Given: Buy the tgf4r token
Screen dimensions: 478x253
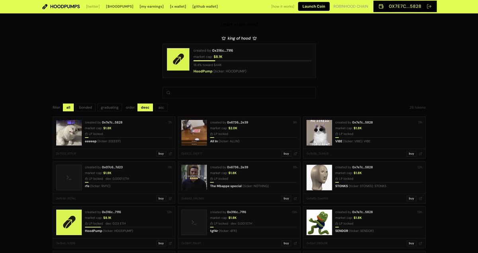Looking at the screenshot, I should pos(286,243).
